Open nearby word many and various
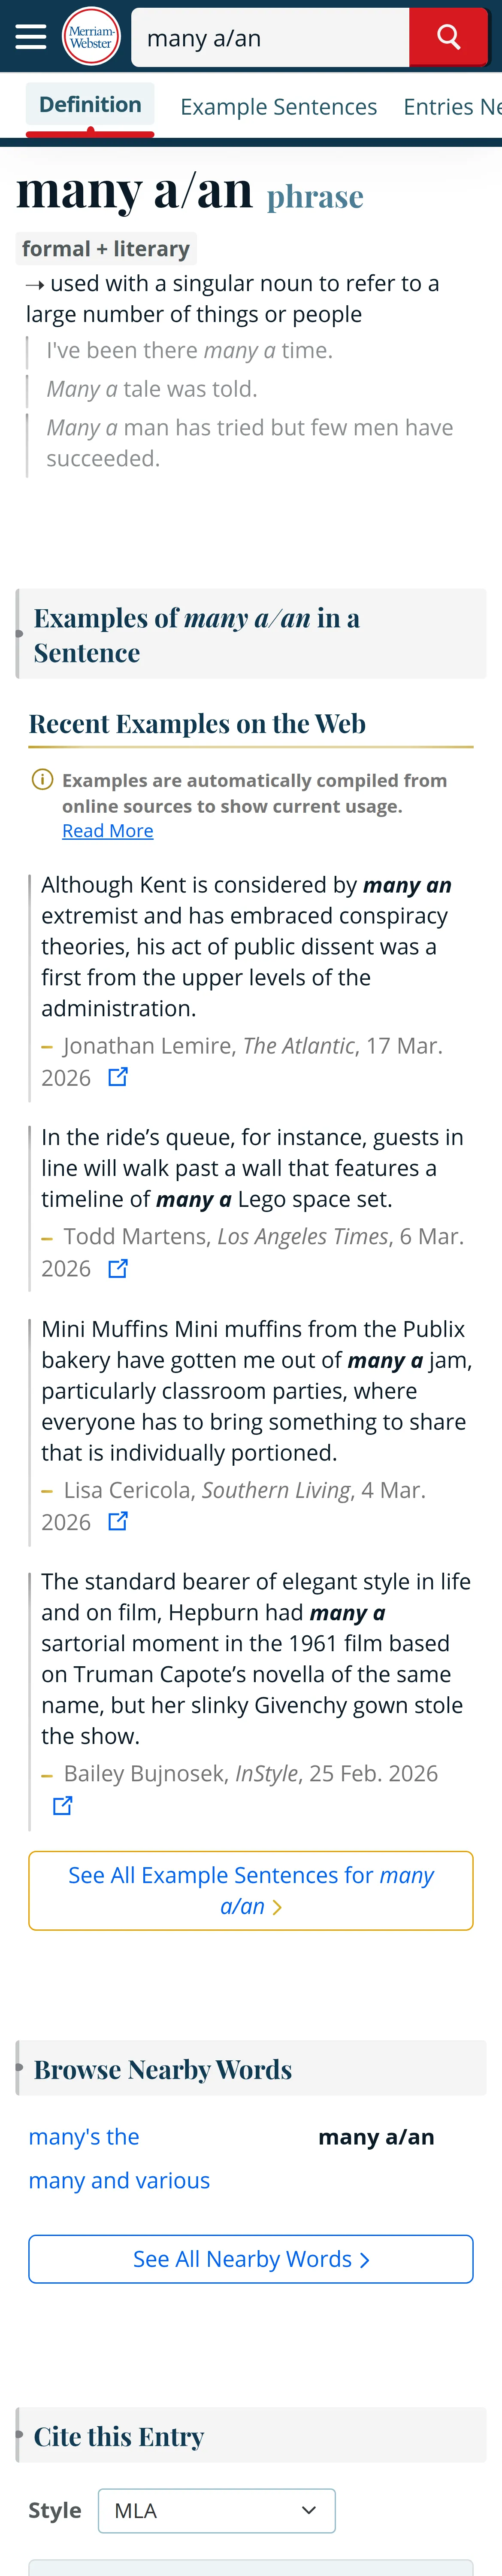 (x=119, y=2180)
